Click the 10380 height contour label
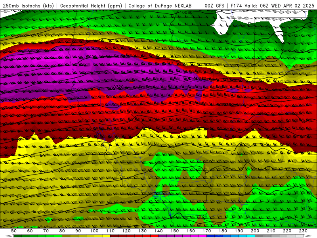This screenshot has height=238, width=317. click(x=227, y=104)
